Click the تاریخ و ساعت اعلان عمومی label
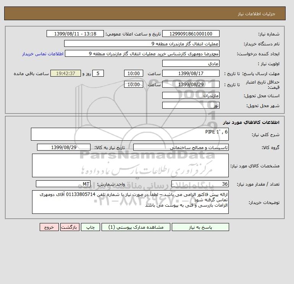Image resolution: width=294 pixels, height=284 pixels. 133,34
